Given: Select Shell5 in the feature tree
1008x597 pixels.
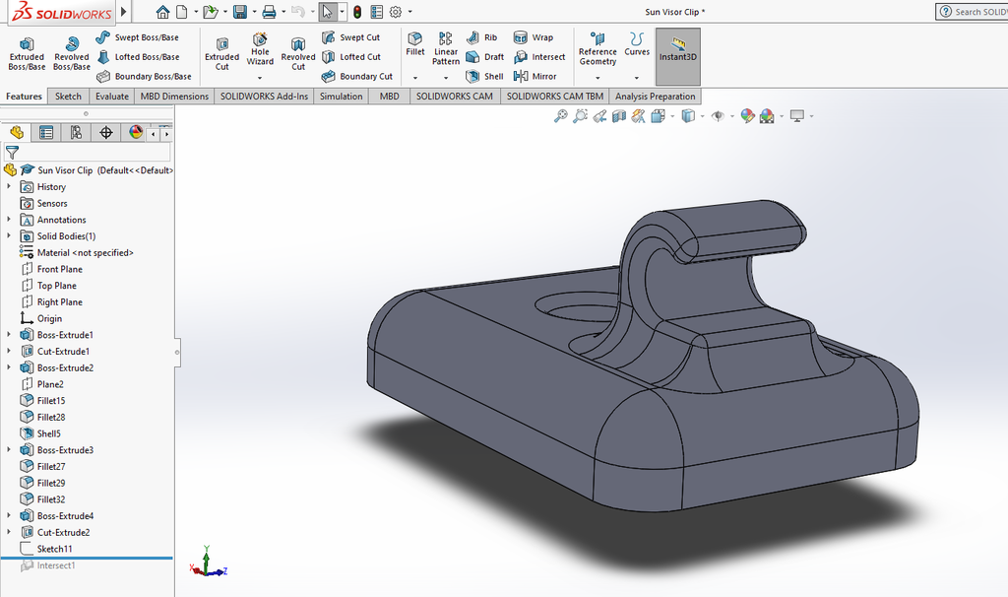Looking at the screenshot, I should pyautogui.click(x=48, y=433).
